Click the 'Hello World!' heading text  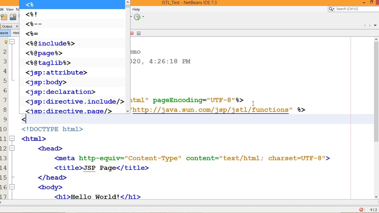(95, 197)
